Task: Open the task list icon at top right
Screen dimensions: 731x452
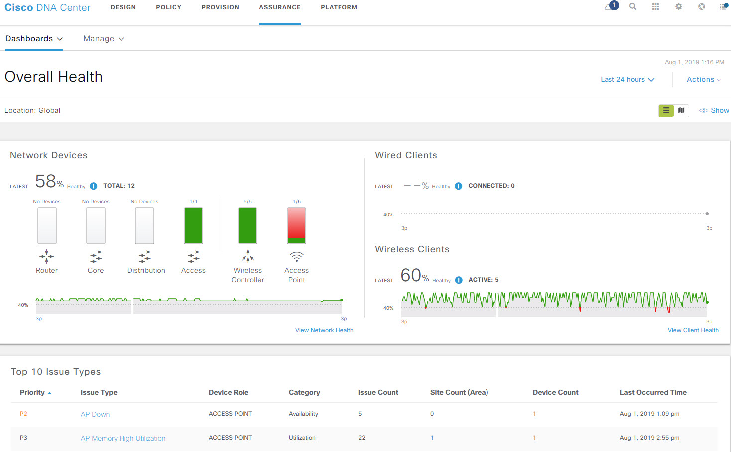Action: (724, 7)
